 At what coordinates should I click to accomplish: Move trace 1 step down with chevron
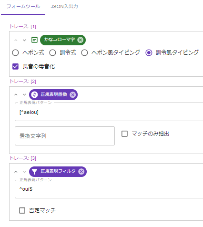coord(24,40)
